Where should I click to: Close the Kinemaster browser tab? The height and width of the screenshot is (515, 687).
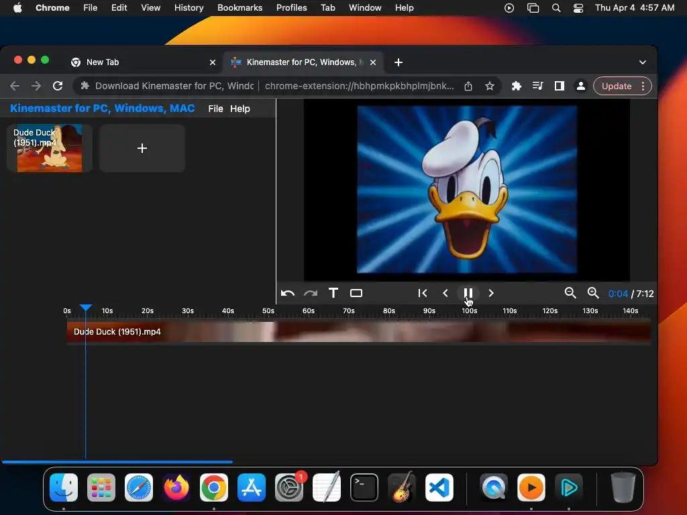pos(373,62)
